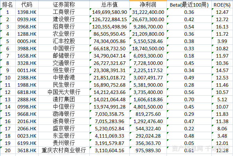Select the 东亚银行 cell

click(x=64, y=136)
